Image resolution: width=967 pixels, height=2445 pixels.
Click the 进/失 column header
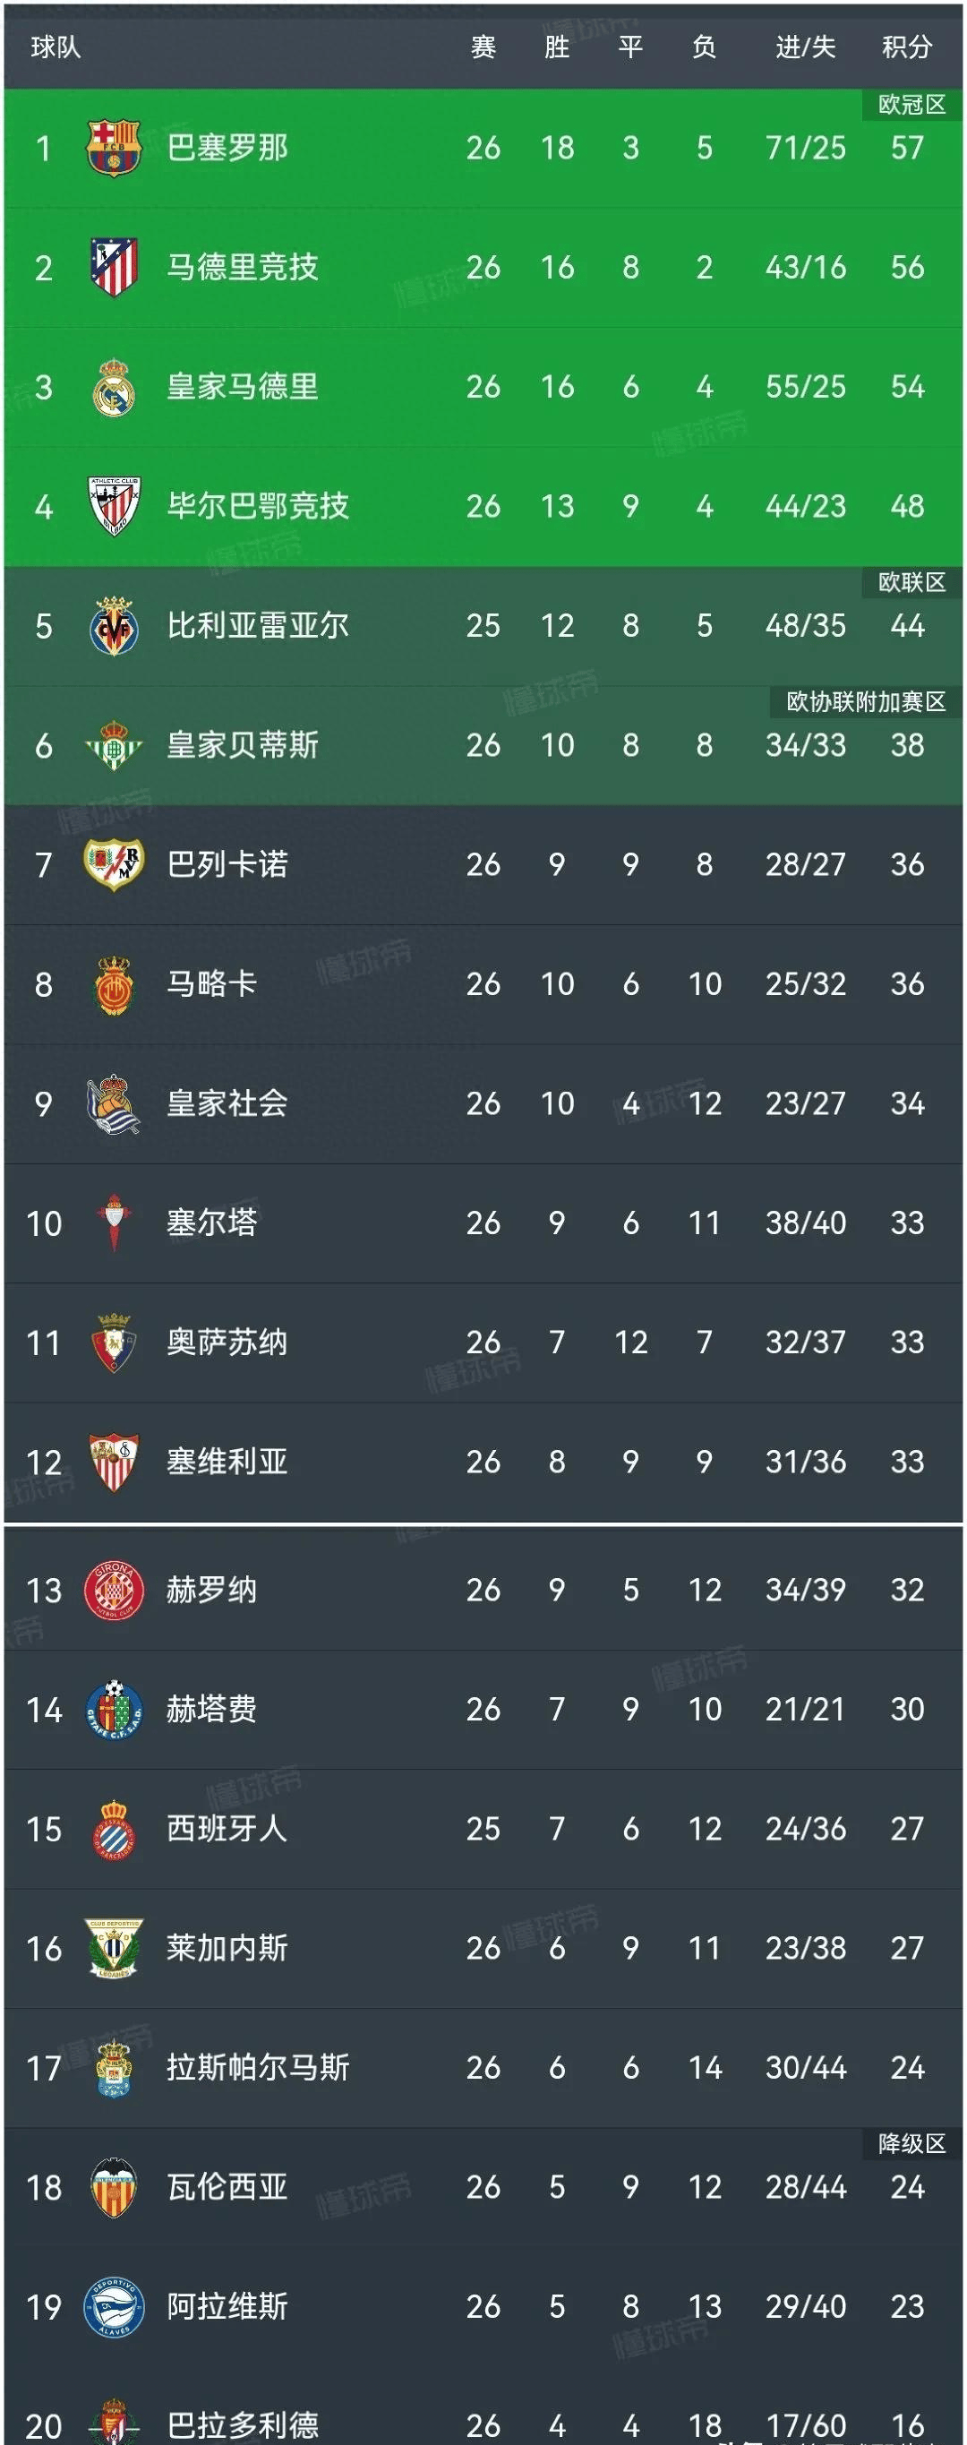tap(805, 47)
